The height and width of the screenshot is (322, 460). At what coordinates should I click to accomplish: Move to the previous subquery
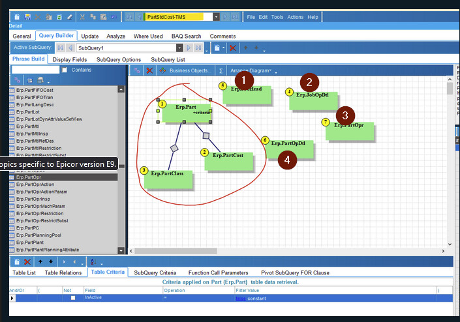pos(70,48)
